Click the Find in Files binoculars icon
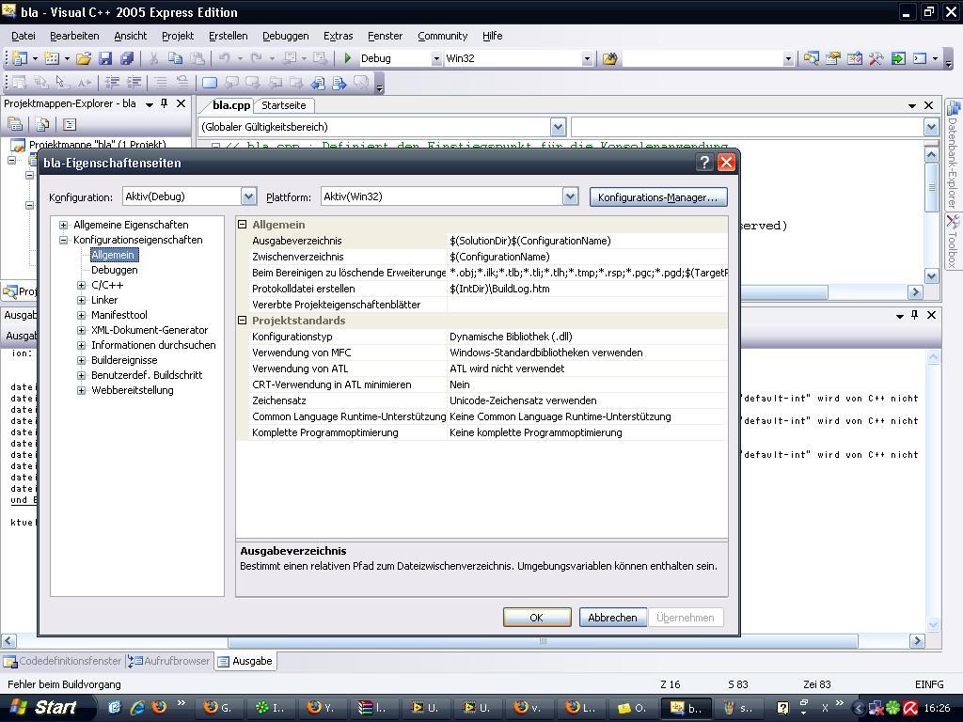The image size is (963, 722). tap(609, 58)
